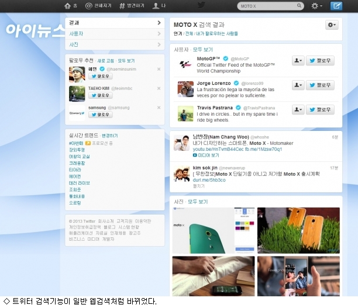Open trend 여왕의 교실
This screenshot has width=358, height=308.
(80, 157)
